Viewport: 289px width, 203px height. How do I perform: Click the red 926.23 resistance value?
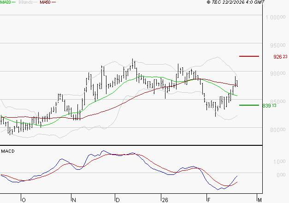tap(280, 57)
